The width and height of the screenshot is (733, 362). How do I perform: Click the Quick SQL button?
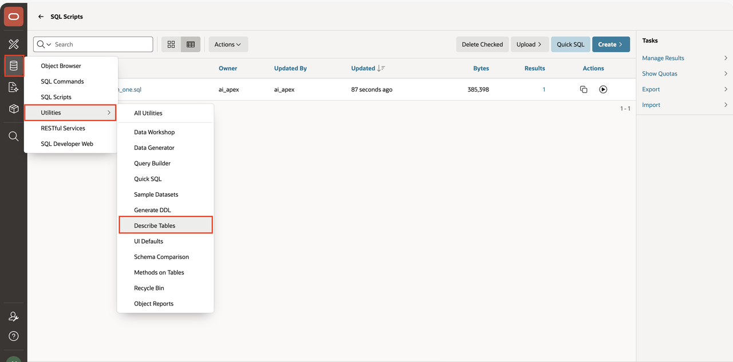tap(570, 45)
